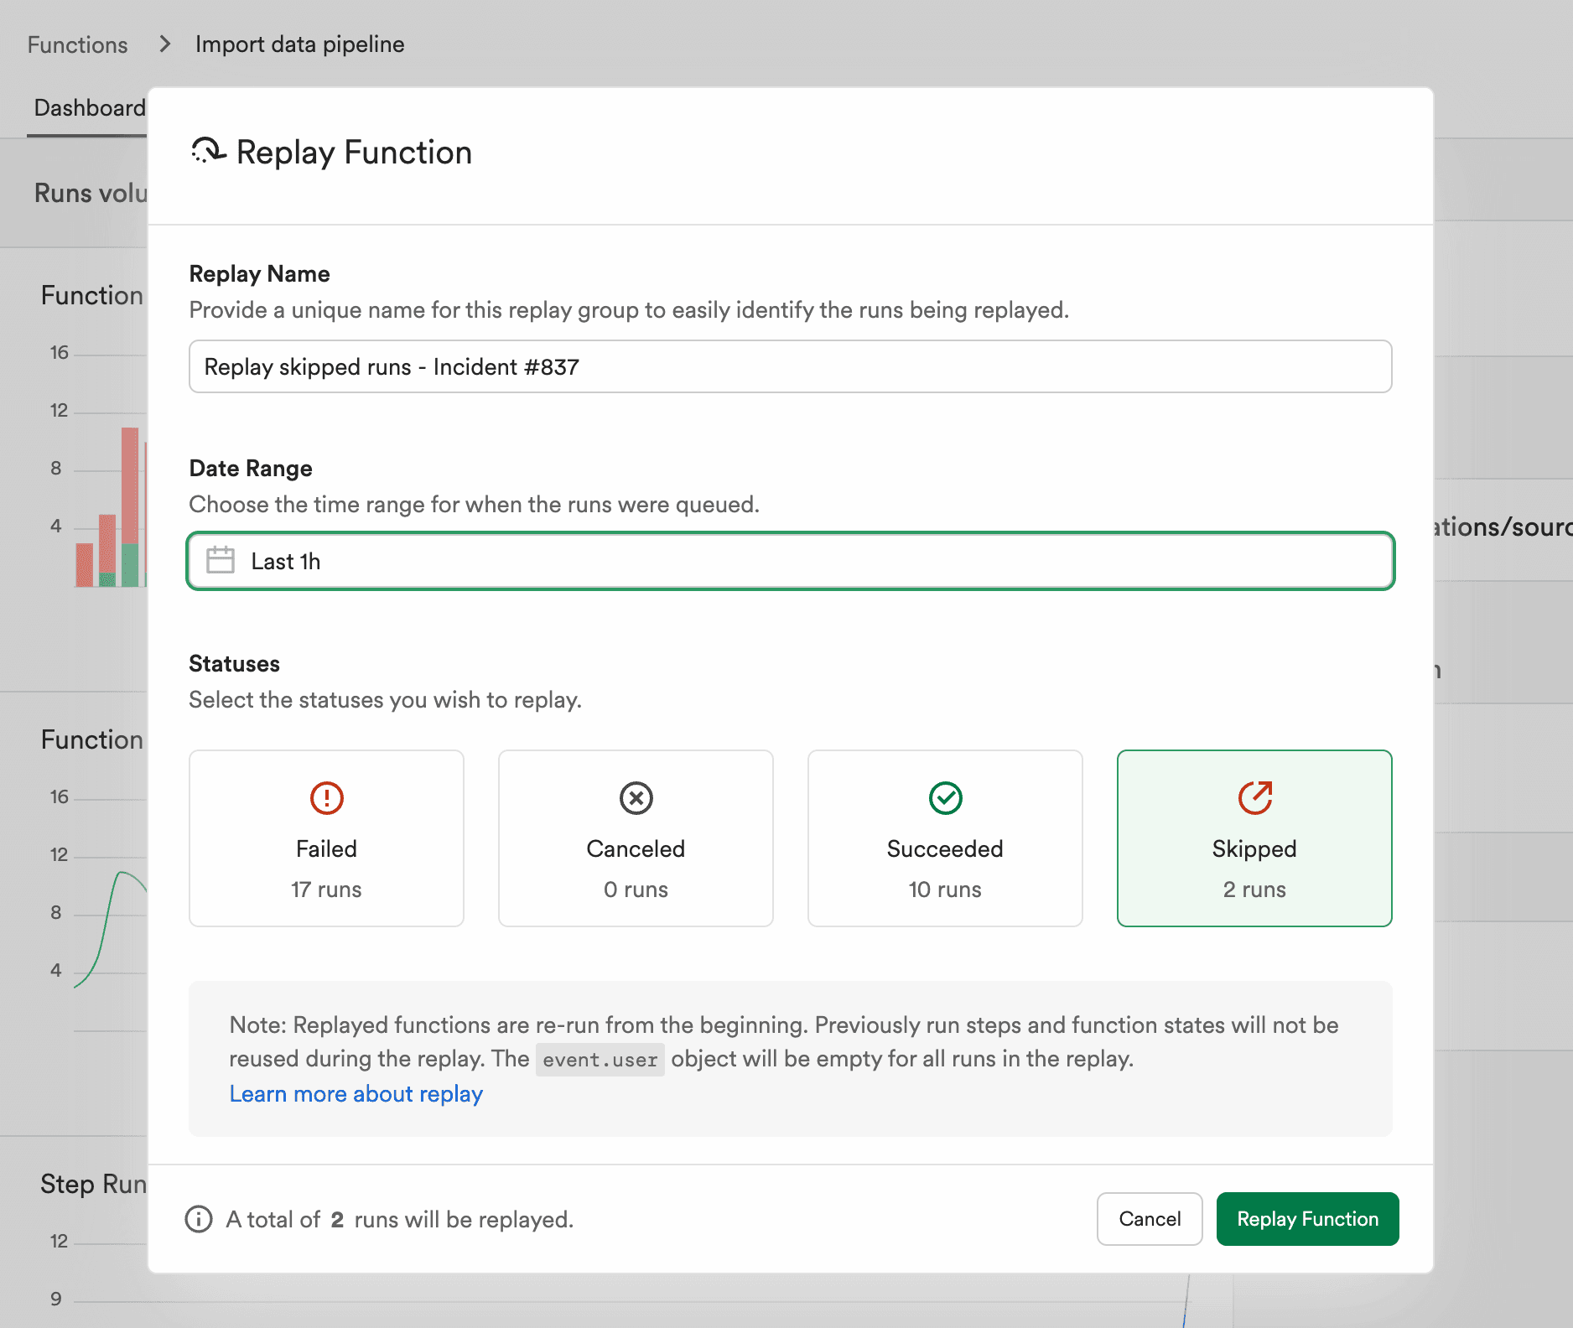The image size is (1573, 1328).
Task: Click the Canceled cross icon
Action: [635, 798]
